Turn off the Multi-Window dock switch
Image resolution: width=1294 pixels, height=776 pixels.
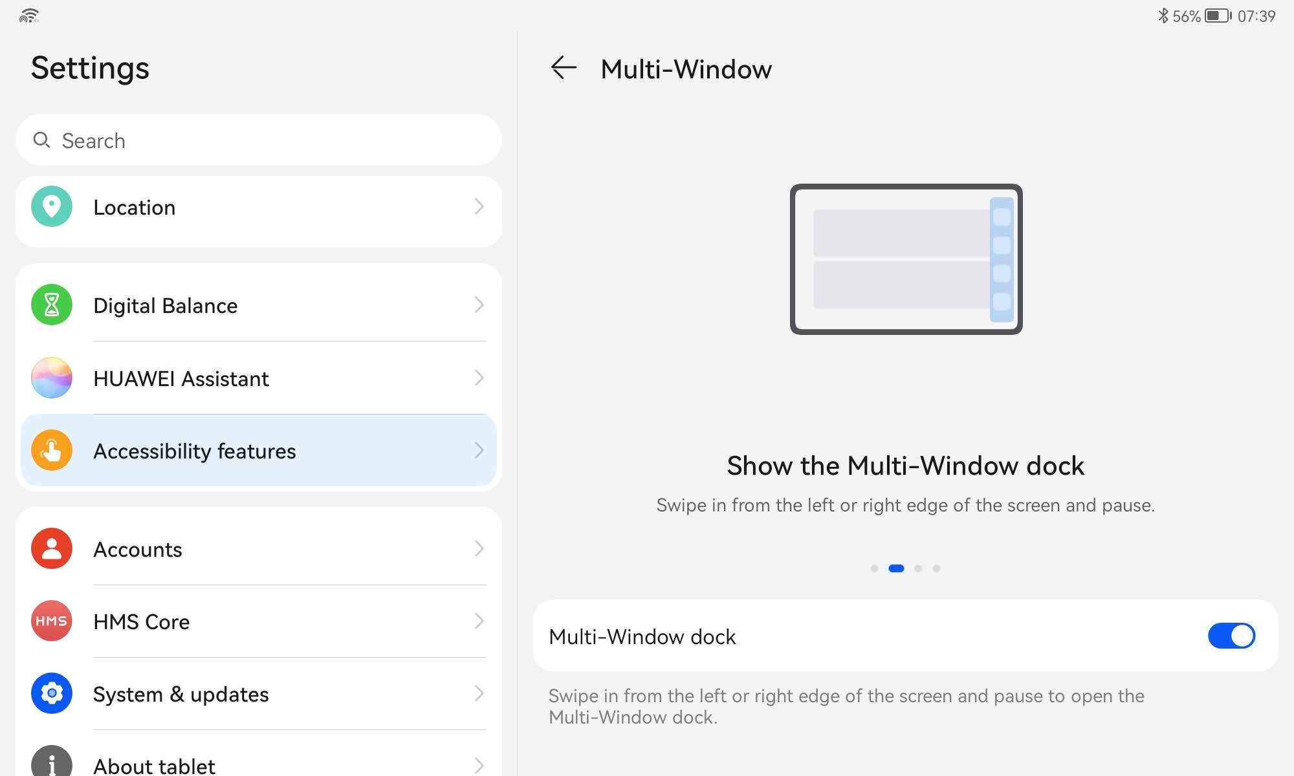click(1231, 636)
